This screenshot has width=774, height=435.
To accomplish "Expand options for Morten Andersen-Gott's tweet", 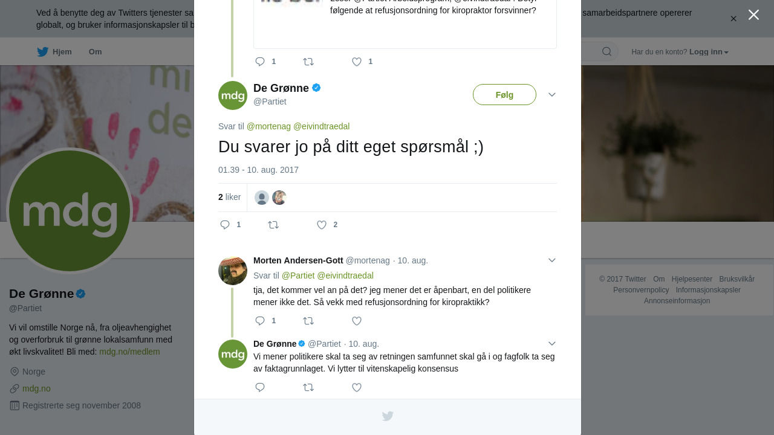I will 552,260.
